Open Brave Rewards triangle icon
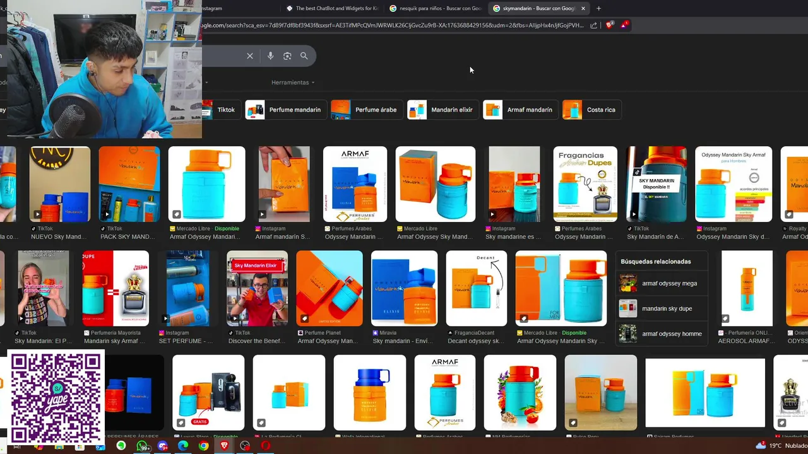808x454 pixels. (624, 25)
